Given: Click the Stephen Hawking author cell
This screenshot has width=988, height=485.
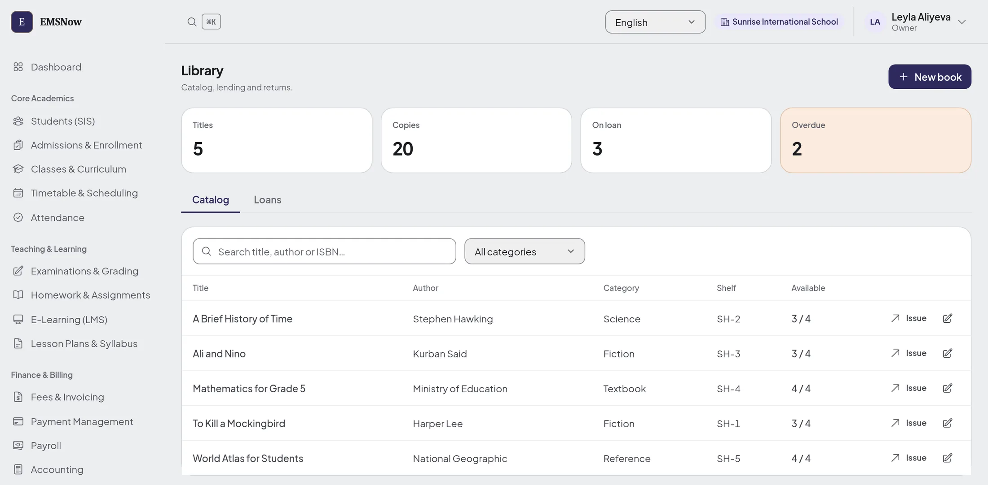Looking at the screenshot, I should coord(453,319).
